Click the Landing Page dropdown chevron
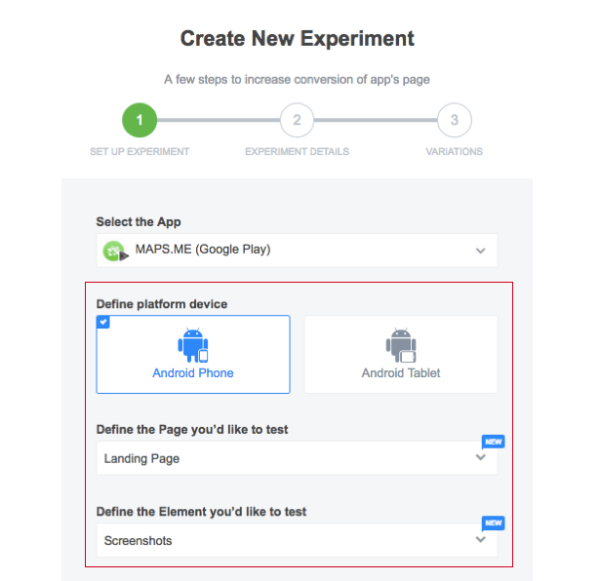This screenshot has height=581, width=600. (481, 457)
